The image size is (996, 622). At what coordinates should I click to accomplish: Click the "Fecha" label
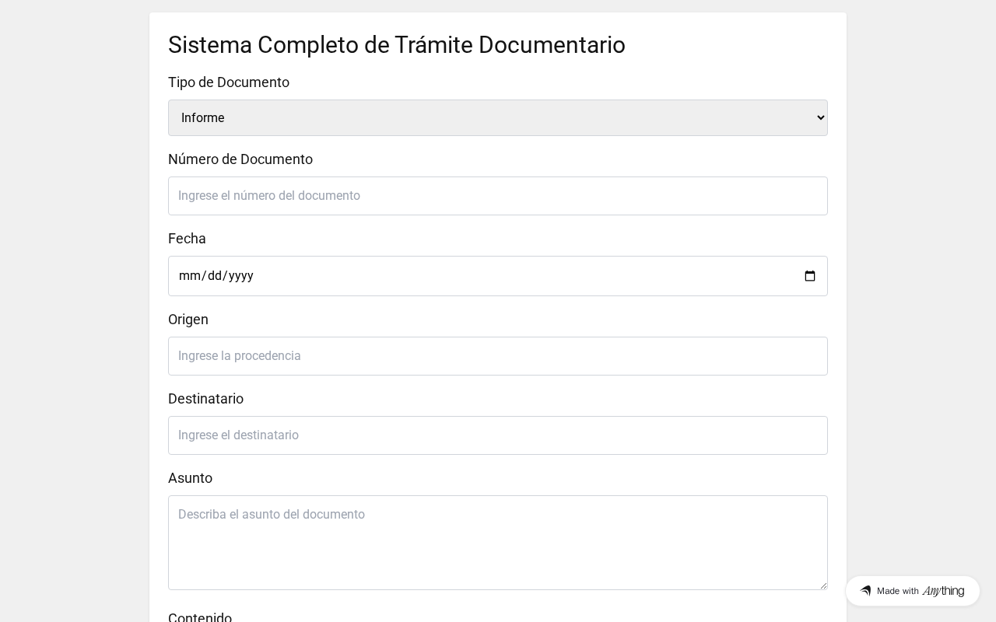tap(187, 239)
